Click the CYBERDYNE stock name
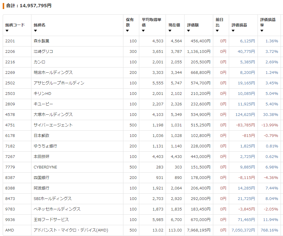This screenshot has width=283, height=236. click(x=46, y=167)
